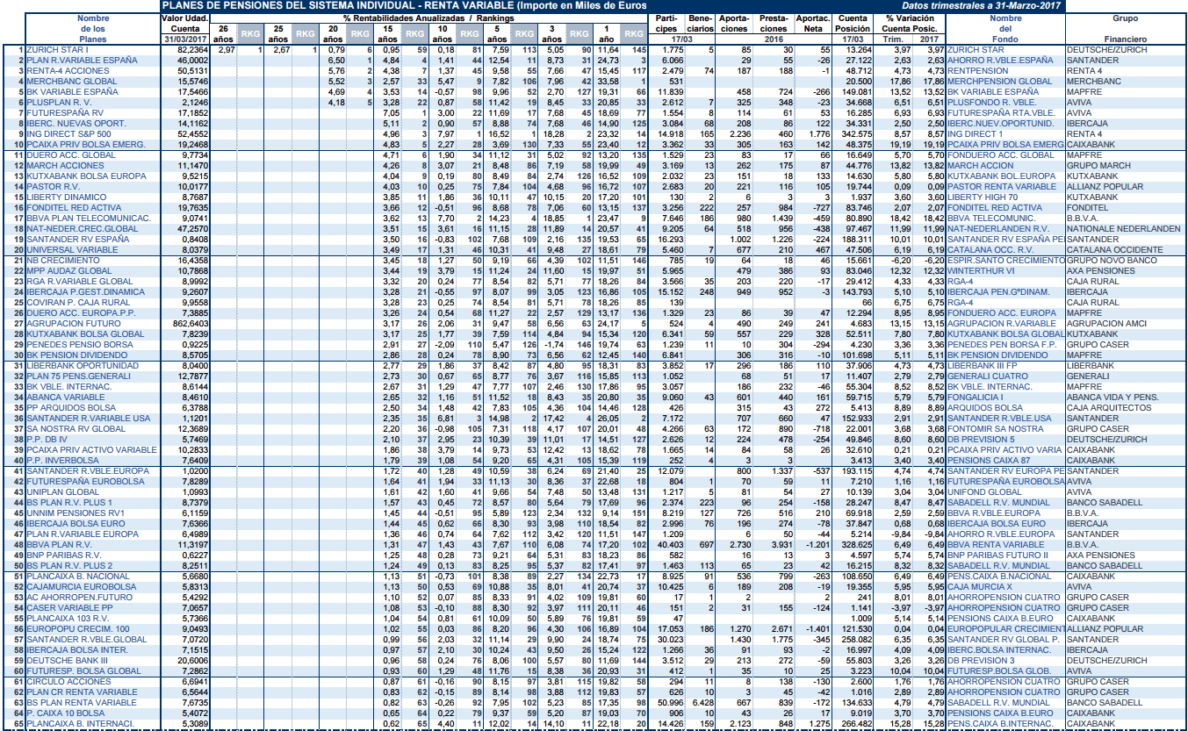The image size is (1188, 731).
Task: Click fund name 'CAJA MURCIA X'
Action: tap(980, 587)
